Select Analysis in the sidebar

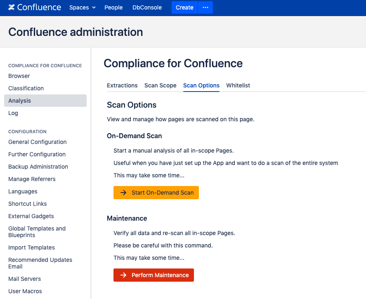20,101
